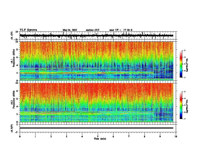Image resolution: width=198 pixels, height=153 pixels.
Task: Click ch.1 colorbar log(PSD) unit label
Action: (187, 65)
